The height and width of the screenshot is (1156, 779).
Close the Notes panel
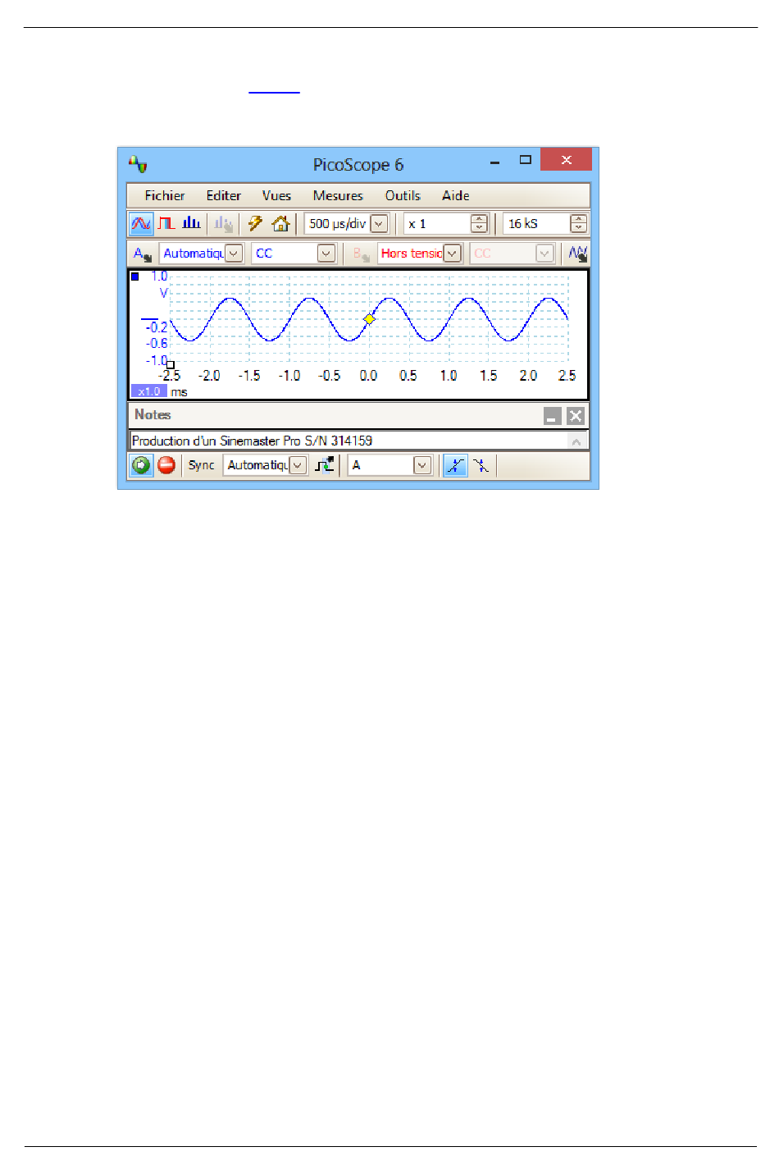coord(576,416)
